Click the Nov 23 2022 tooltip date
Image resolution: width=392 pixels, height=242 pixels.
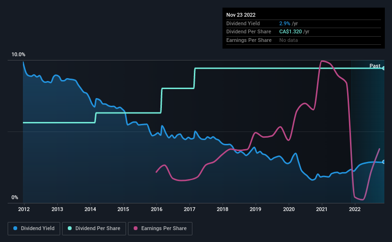click(241, 15)
